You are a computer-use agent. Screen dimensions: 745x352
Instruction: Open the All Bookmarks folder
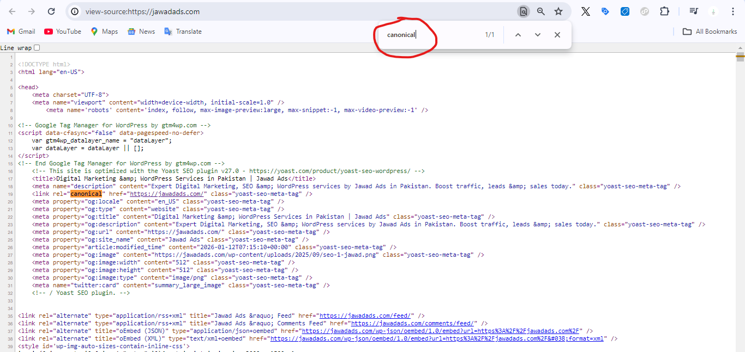710,32
